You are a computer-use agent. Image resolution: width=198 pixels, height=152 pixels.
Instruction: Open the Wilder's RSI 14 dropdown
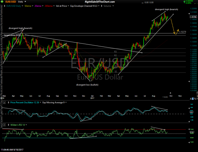(26, 125)
